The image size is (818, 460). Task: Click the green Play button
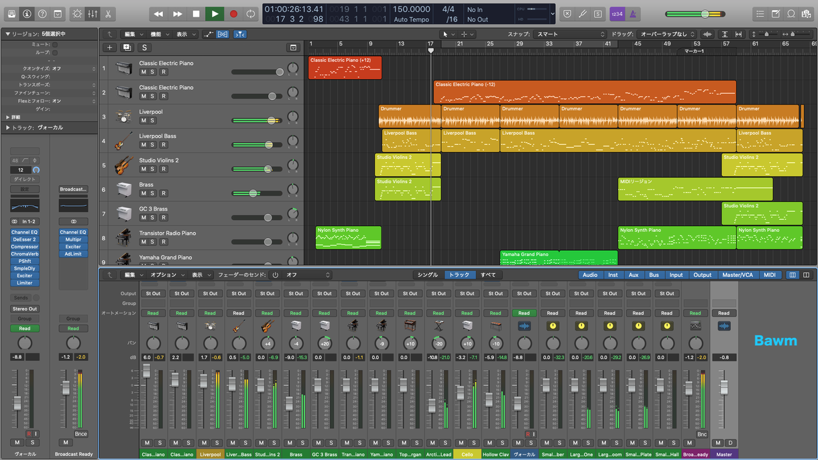215,14
